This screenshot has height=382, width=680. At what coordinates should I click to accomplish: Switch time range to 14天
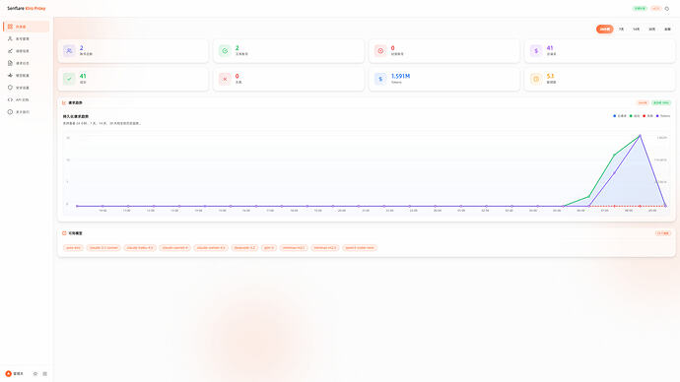(x=636, y=29)
